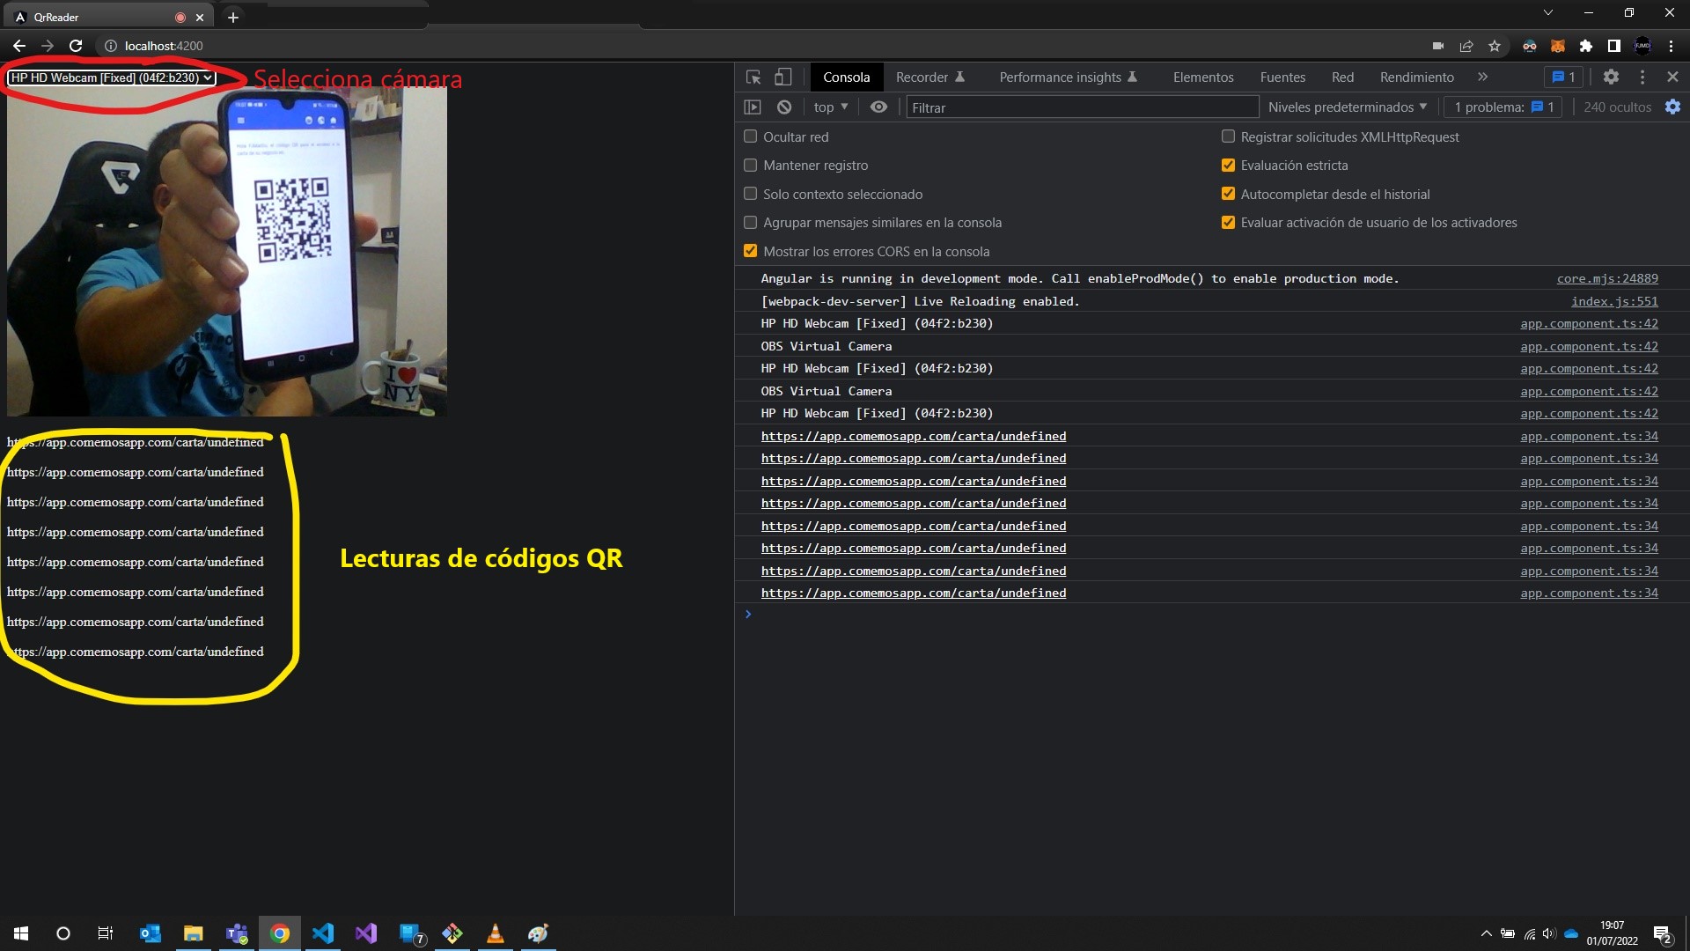Viewport: 1690px width, 951px height.
Task: Switch to the Elementos tab
Action: [x=1202, y=77]
